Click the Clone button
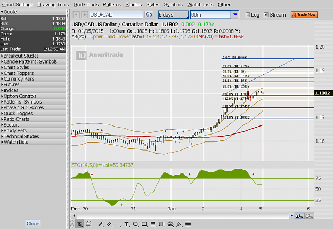333x229 pixels. [33, 224]
